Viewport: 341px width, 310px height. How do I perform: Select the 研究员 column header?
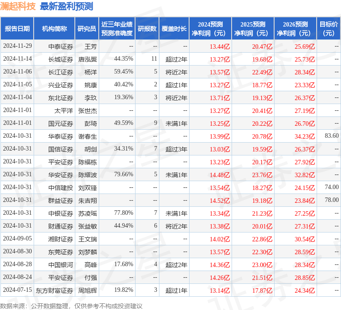click(86, 29)
